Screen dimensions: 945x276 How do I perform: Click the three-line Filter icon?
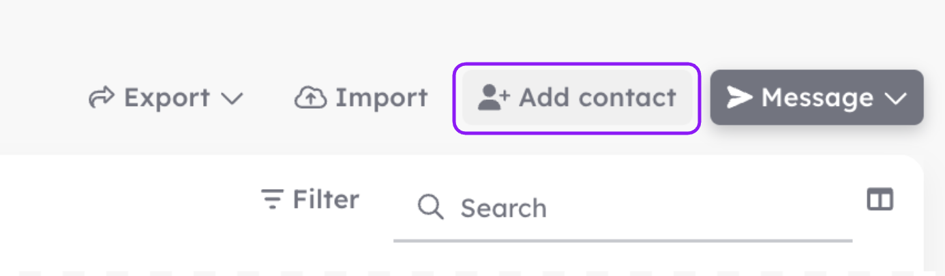pos(273,199)
